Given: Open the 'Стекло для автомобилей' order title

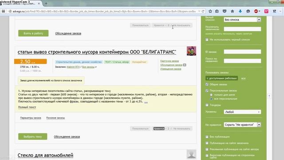Looking at the screenshot, I should click(45, 155).
